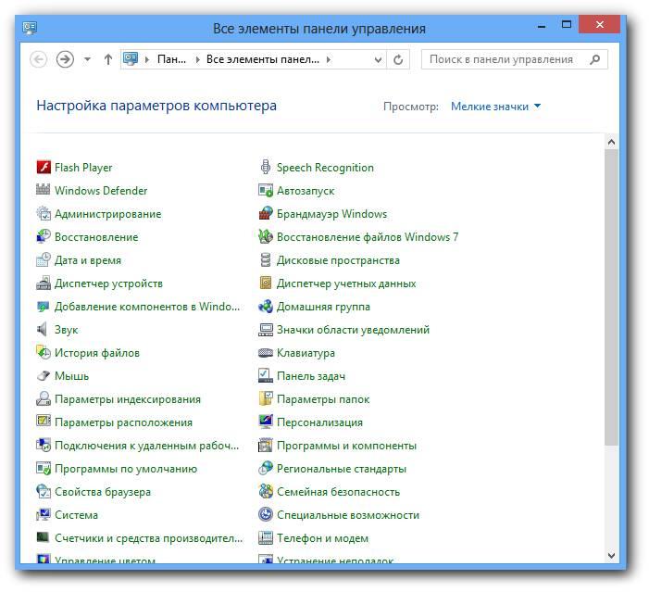
Task: Expand chevron before Пан... breadcrumb
Action: pyautogui.click(x=147, y=59)
